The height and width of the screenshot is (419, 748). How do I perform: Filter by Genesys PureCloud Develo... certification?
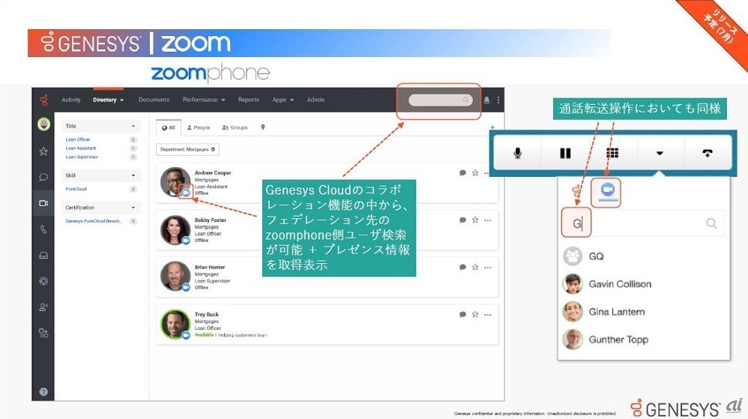94,221
